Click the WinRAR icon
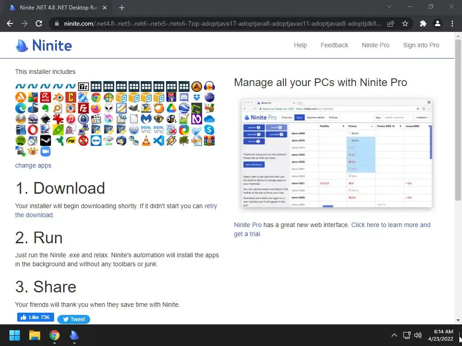Viewport: 462px width, 346px height. [x=209, y=141]
